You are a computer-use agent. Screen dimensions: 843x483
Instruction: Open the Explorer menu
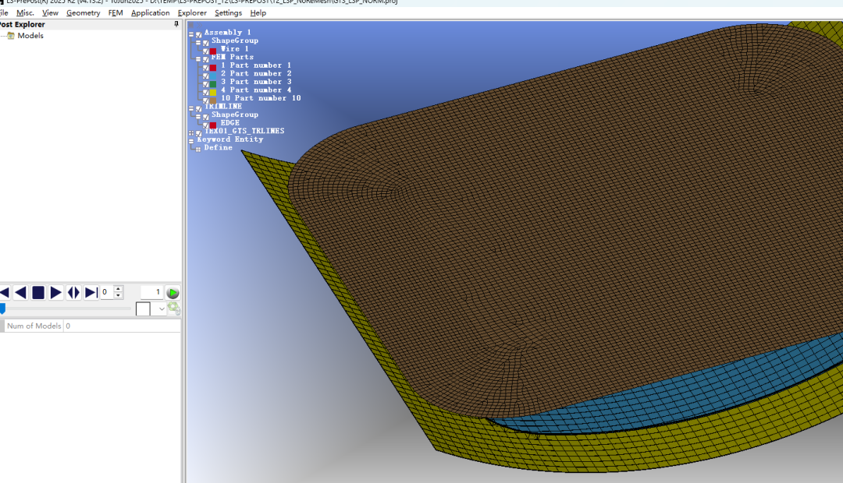pos(192,13)
